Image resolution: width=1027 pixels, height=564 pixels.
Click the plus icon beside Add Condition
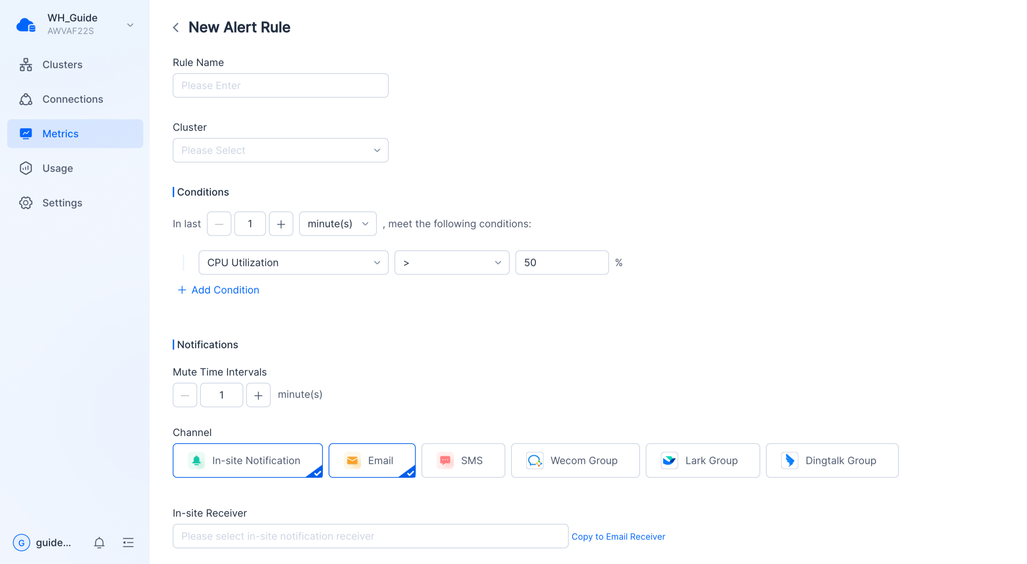click(182, 290)
